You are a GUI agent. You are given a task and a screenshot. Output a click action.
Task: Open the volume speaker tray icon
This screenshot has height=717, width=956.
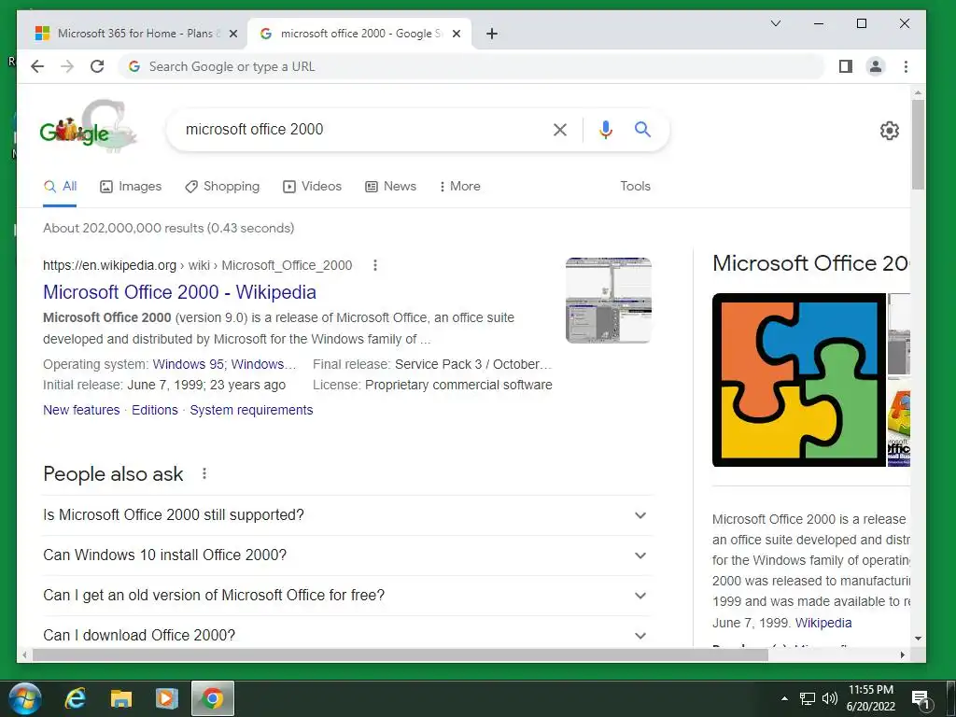click(x=829, y=698)
